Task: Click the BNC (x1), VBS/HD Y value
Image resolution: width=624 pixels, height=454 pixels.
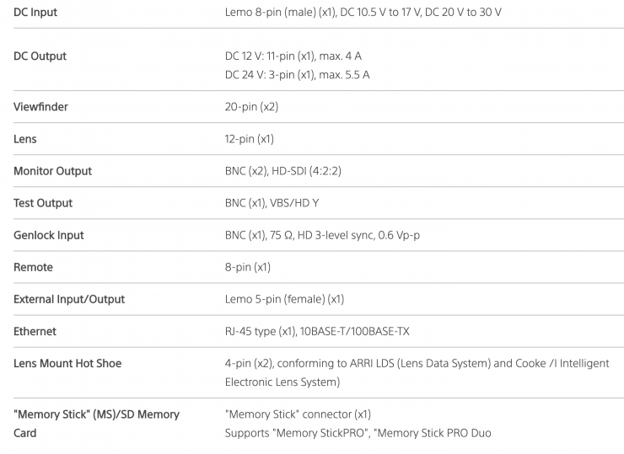Action: (272, 203)
